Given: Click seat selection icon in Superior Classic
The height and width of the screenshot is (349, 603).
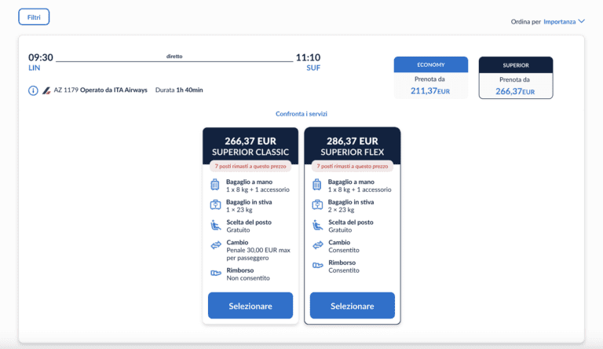Looking at the screenshot, I should pyautogui.click(x=215, y=226).
